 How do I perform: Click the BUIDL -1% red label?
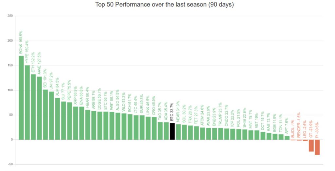point(293,130)
